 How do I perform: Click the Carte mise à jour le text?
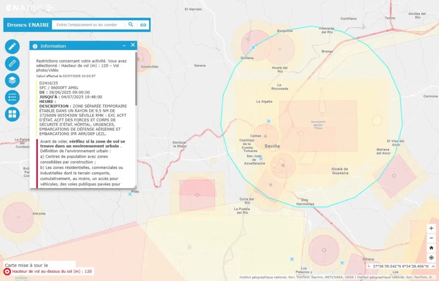pos(26,265)
